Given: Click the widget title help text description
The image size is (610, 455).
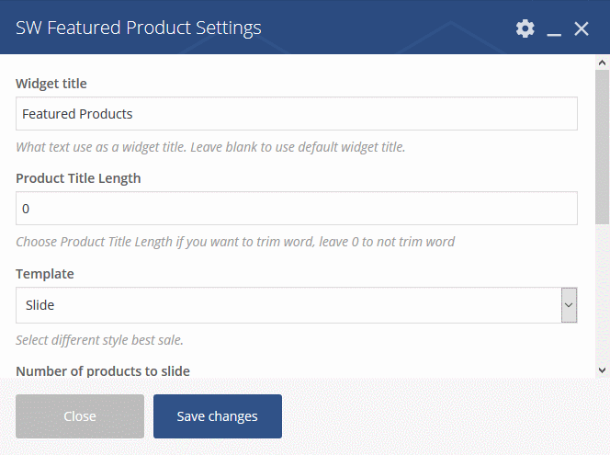Looking at the screenshot, I should (x=210, y=147).
